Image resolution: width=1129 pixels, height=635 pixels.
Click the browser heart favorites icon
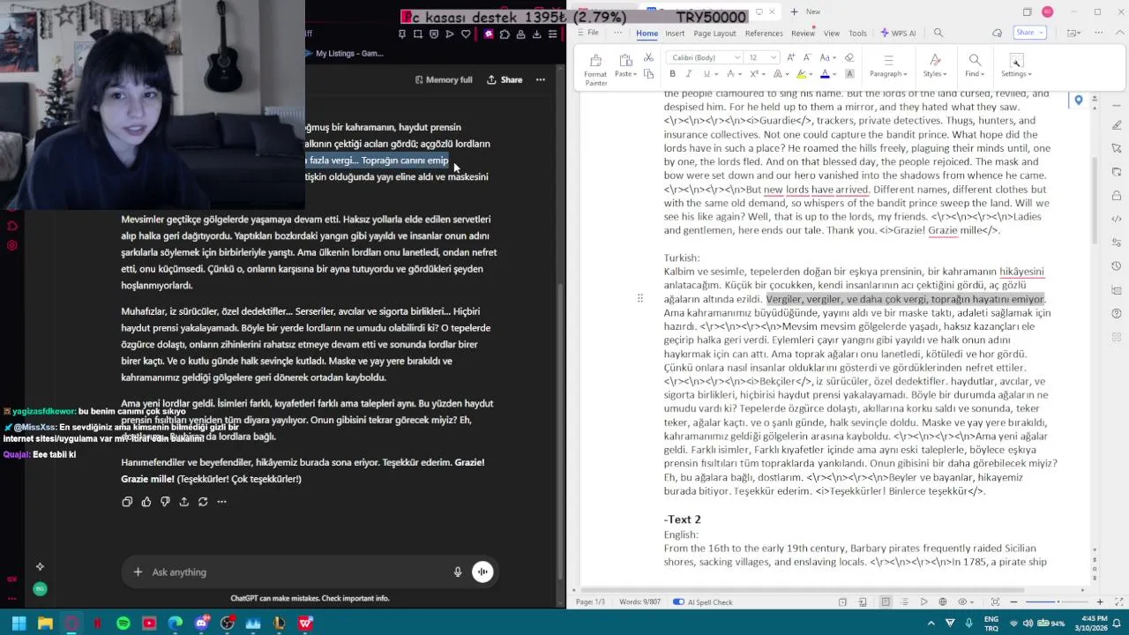click(466, 34)
